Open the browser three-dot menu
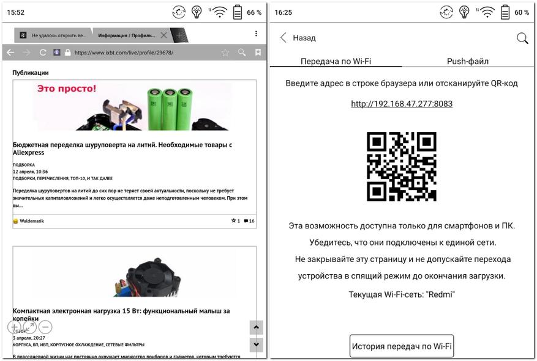Screen dimensions: 537x361 pyautogui.click(x=256, y=34)
